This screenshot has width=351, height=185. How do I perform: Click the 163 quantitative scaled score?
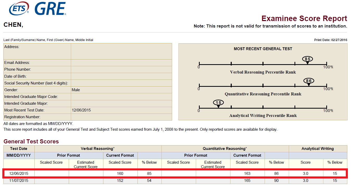pos(247,174)
